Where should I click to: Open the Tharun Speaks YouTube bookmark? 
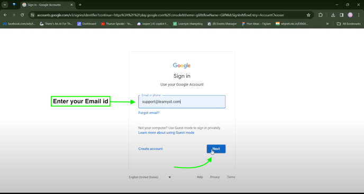117,24
